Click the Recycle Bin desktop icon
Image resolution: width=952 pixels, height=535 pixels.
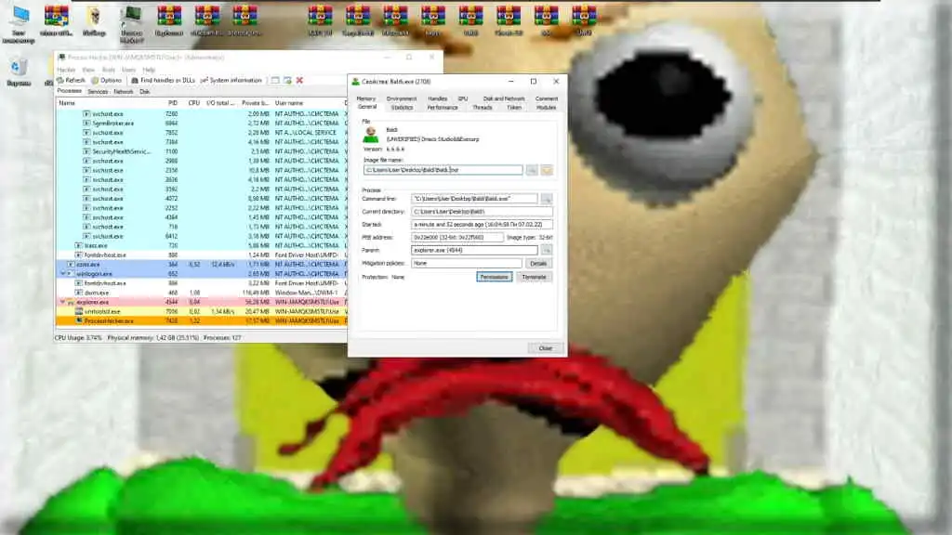tap(19, 72)
